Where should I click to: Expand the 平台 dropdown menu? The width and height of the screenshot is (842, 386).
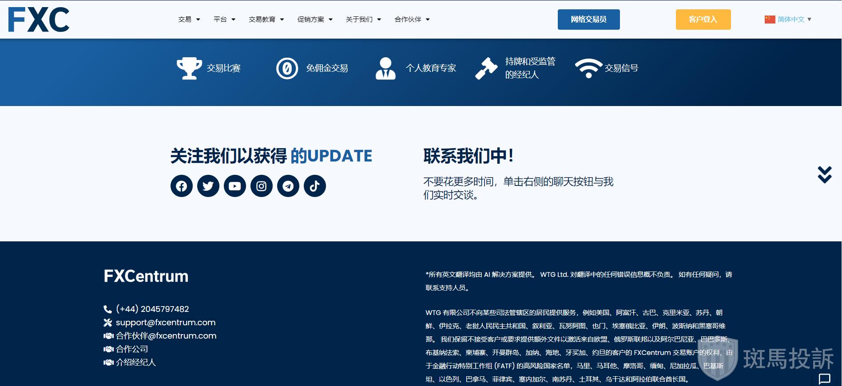tap(224, 20)
